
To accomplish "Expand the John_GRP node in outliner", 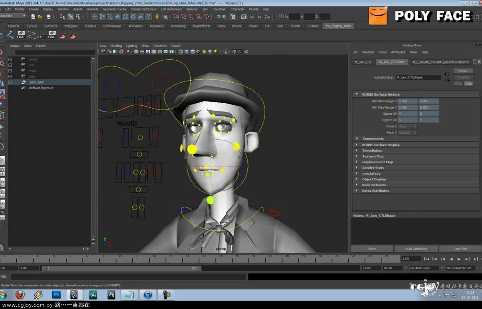I will coord(10,82).
